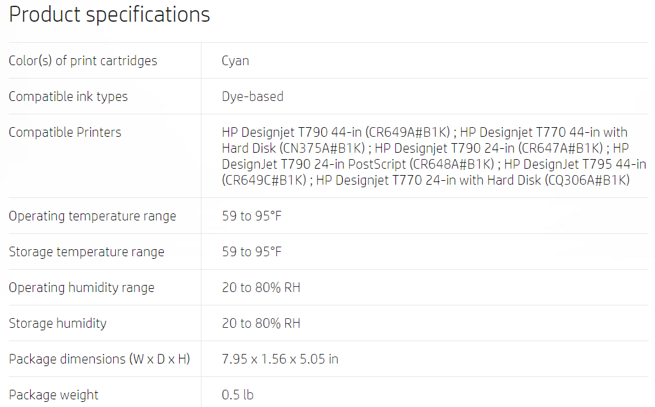The image size is (655, 407).
Task: Click the '7.95 x 1.56 x 5.05 in' value
Action: tap(280, 359)
